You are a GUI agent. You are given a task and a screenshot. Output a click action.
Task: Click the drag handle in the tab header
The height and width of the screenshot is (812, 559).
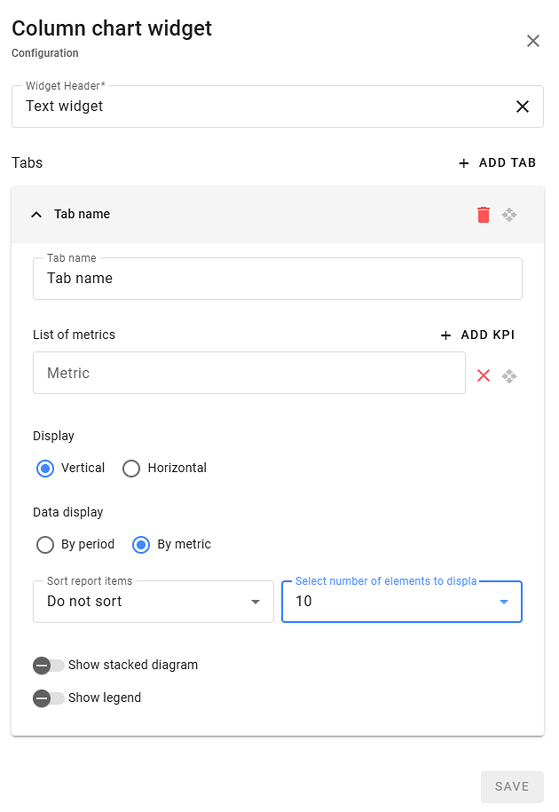coord(509,215)
